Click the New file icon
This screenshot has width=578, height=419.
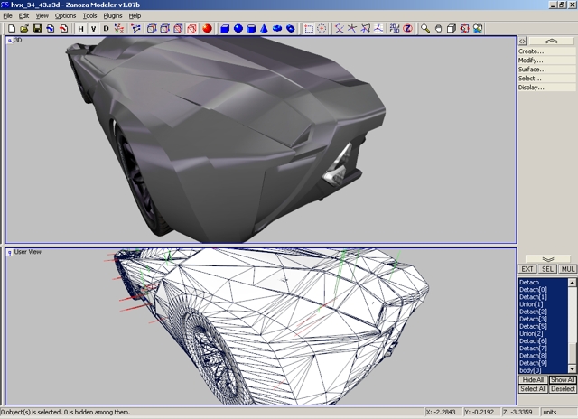pos(11,28)
